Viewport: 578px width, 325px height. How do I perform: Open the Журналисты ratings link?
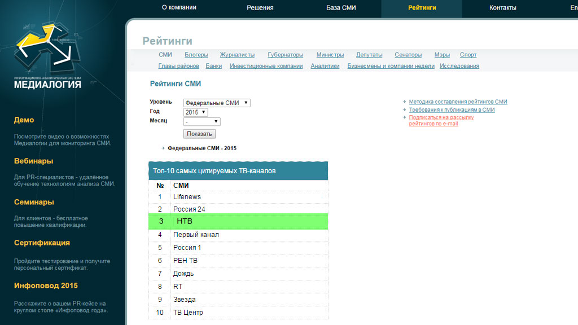pyautogui.click(x=237, y=55)
